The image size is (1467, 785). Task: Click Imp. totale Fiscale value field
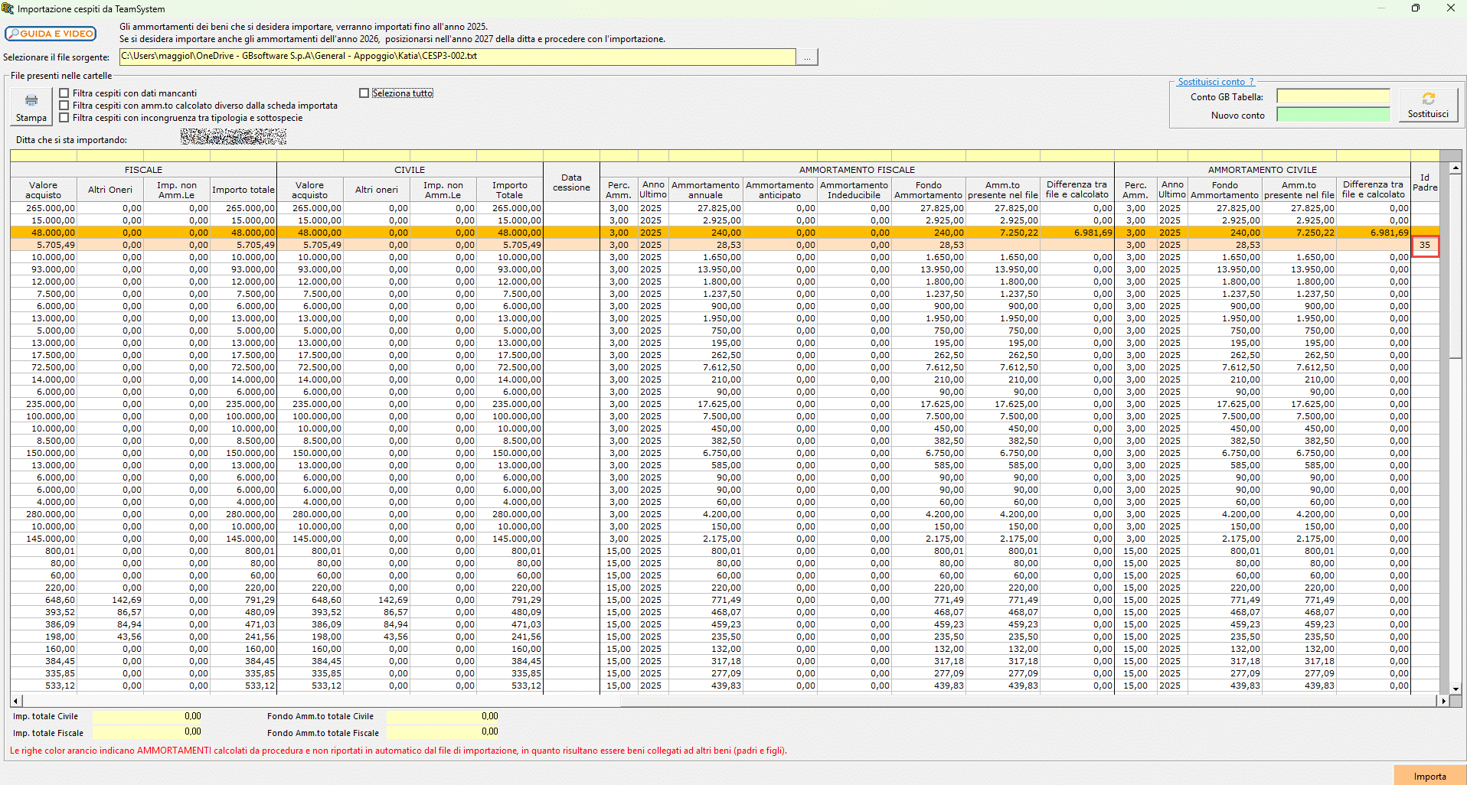(x=148, y=732)
